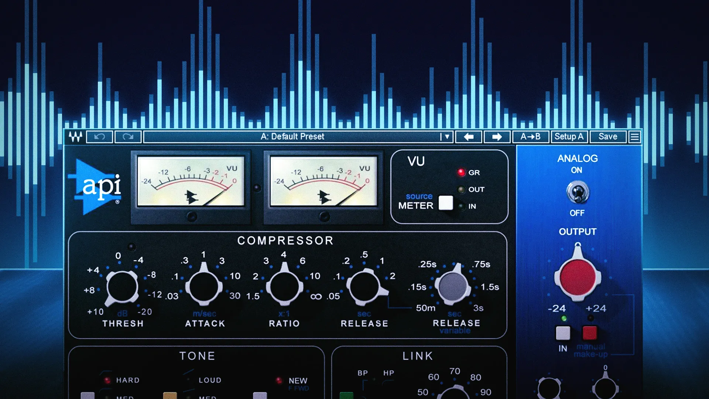
Task: Load previous preset with left arrow
Action: point(469,137)
